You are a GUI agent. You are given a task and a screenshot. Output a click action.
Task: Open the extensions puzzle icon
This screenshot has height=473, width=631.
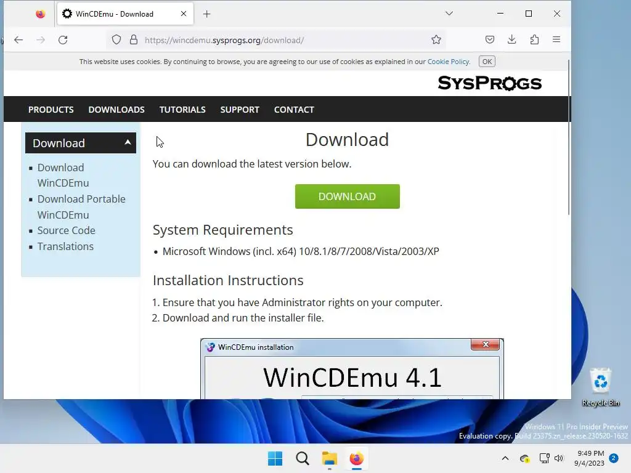(x=534, y=39)
